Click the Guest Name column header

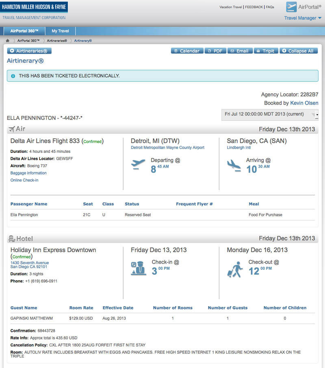tap(24, 308)
